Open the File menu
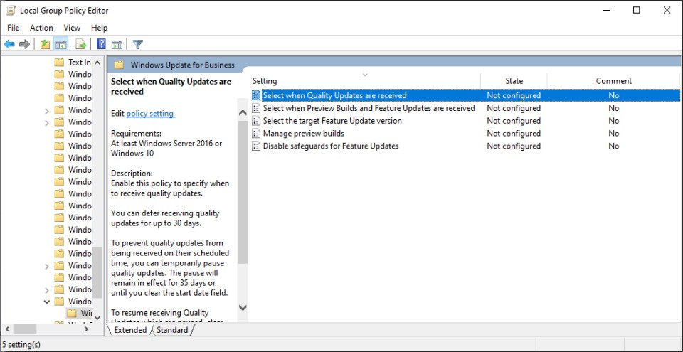This screenshot has width=683, height=352. pyautogui.click(x=14, y=28)
